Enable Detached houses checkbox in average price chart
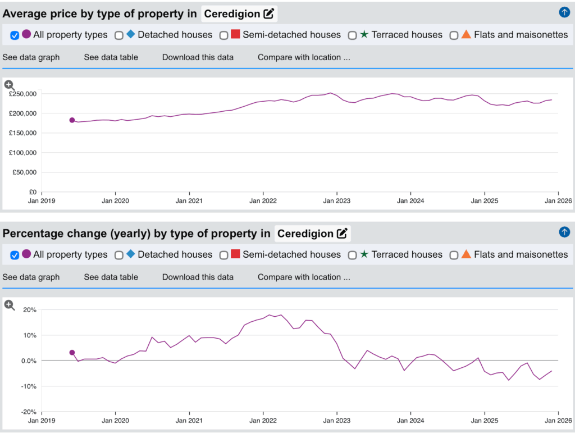This screenshot has width=575, height=433. [119, 35]
